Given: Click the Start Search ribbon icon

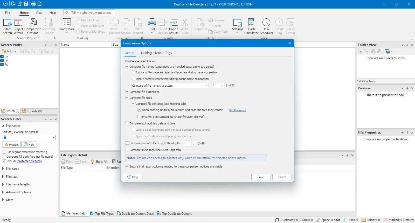Looking at the screenshot, I should [7, 26].
